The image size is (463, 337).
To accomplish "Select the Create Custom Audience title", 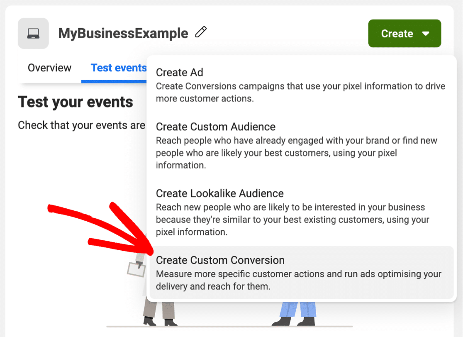I will pyautogui.click(x=215, y=127).
